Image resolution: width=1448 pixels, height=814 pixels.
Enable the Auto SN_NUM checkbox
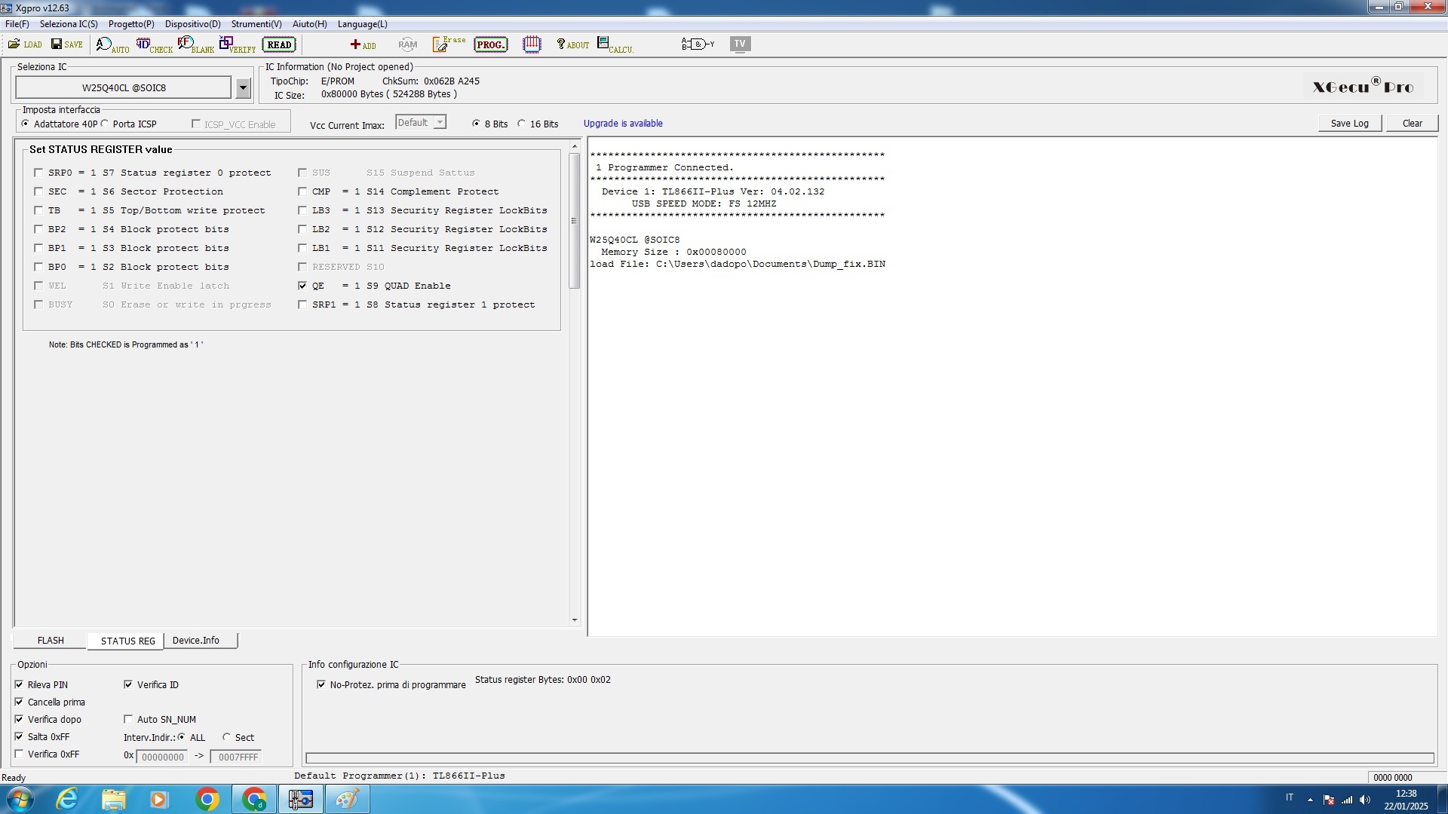(x=128, y=719)
